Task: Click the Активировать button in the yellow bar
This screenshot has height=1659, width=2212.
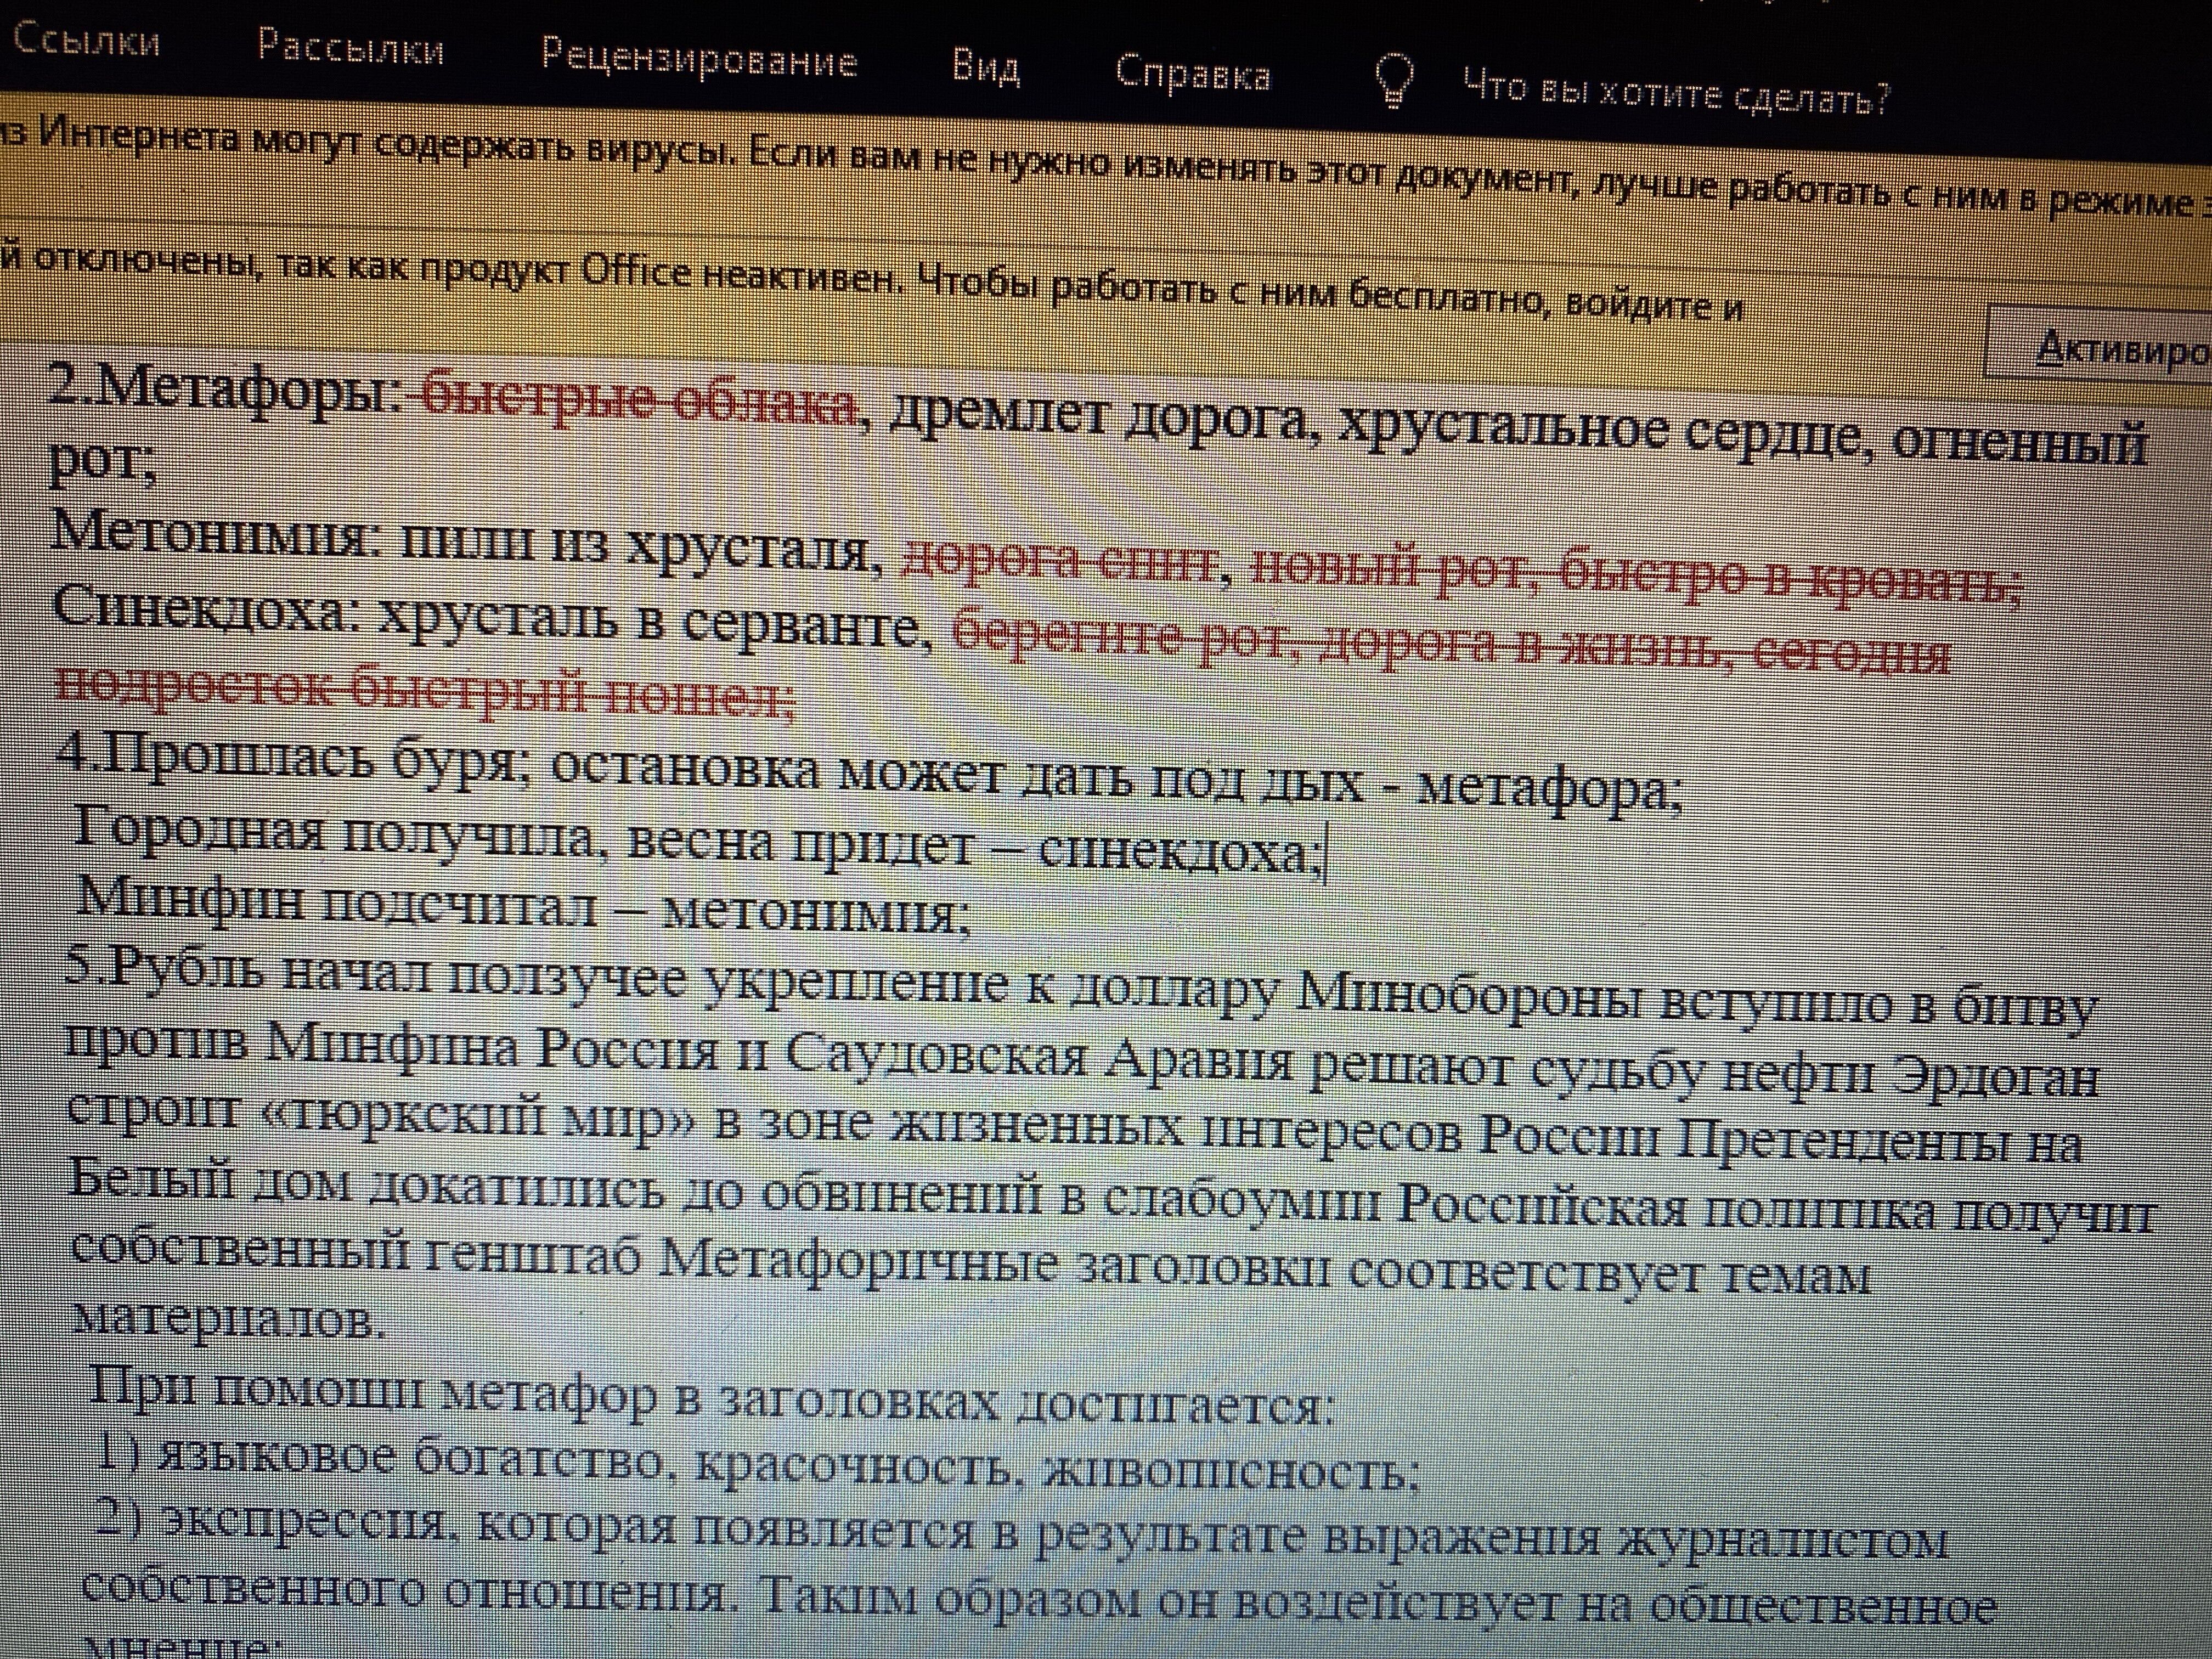Action: [2100, 347]
